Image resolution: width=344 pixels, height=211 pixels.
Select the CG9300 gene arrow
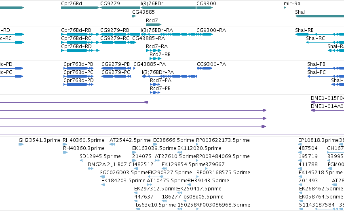coord(205,8)
